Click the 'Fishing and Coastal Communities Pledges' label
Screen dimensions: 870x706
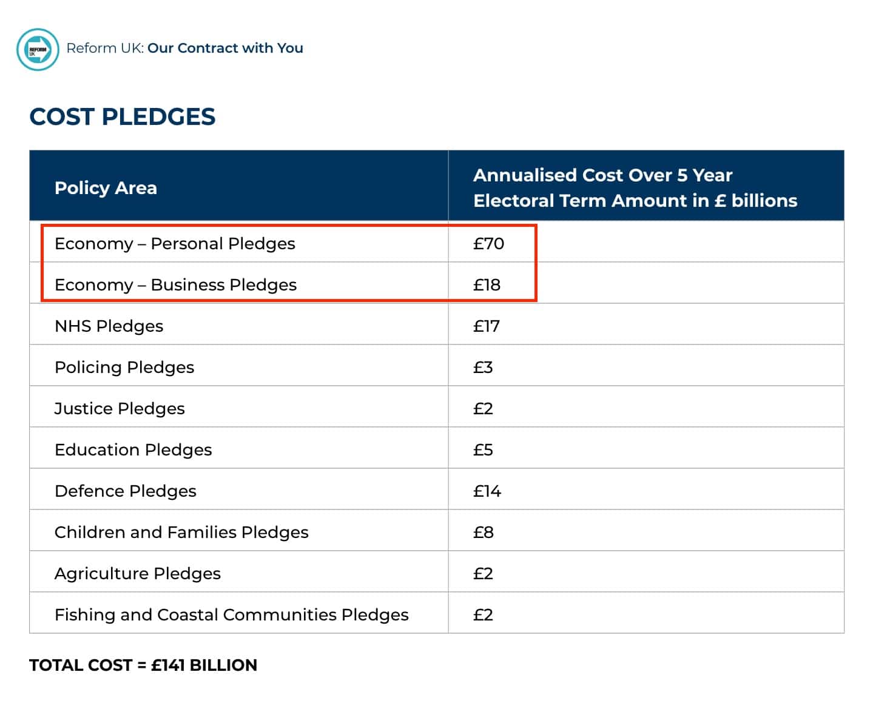point(231,615)
